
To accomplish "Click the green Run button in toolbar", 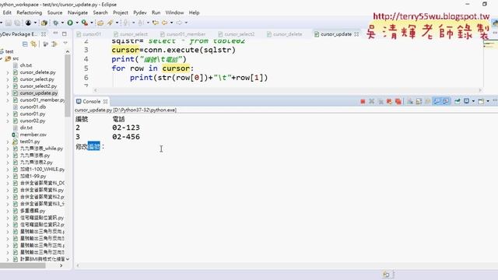I will pos(70,23).
